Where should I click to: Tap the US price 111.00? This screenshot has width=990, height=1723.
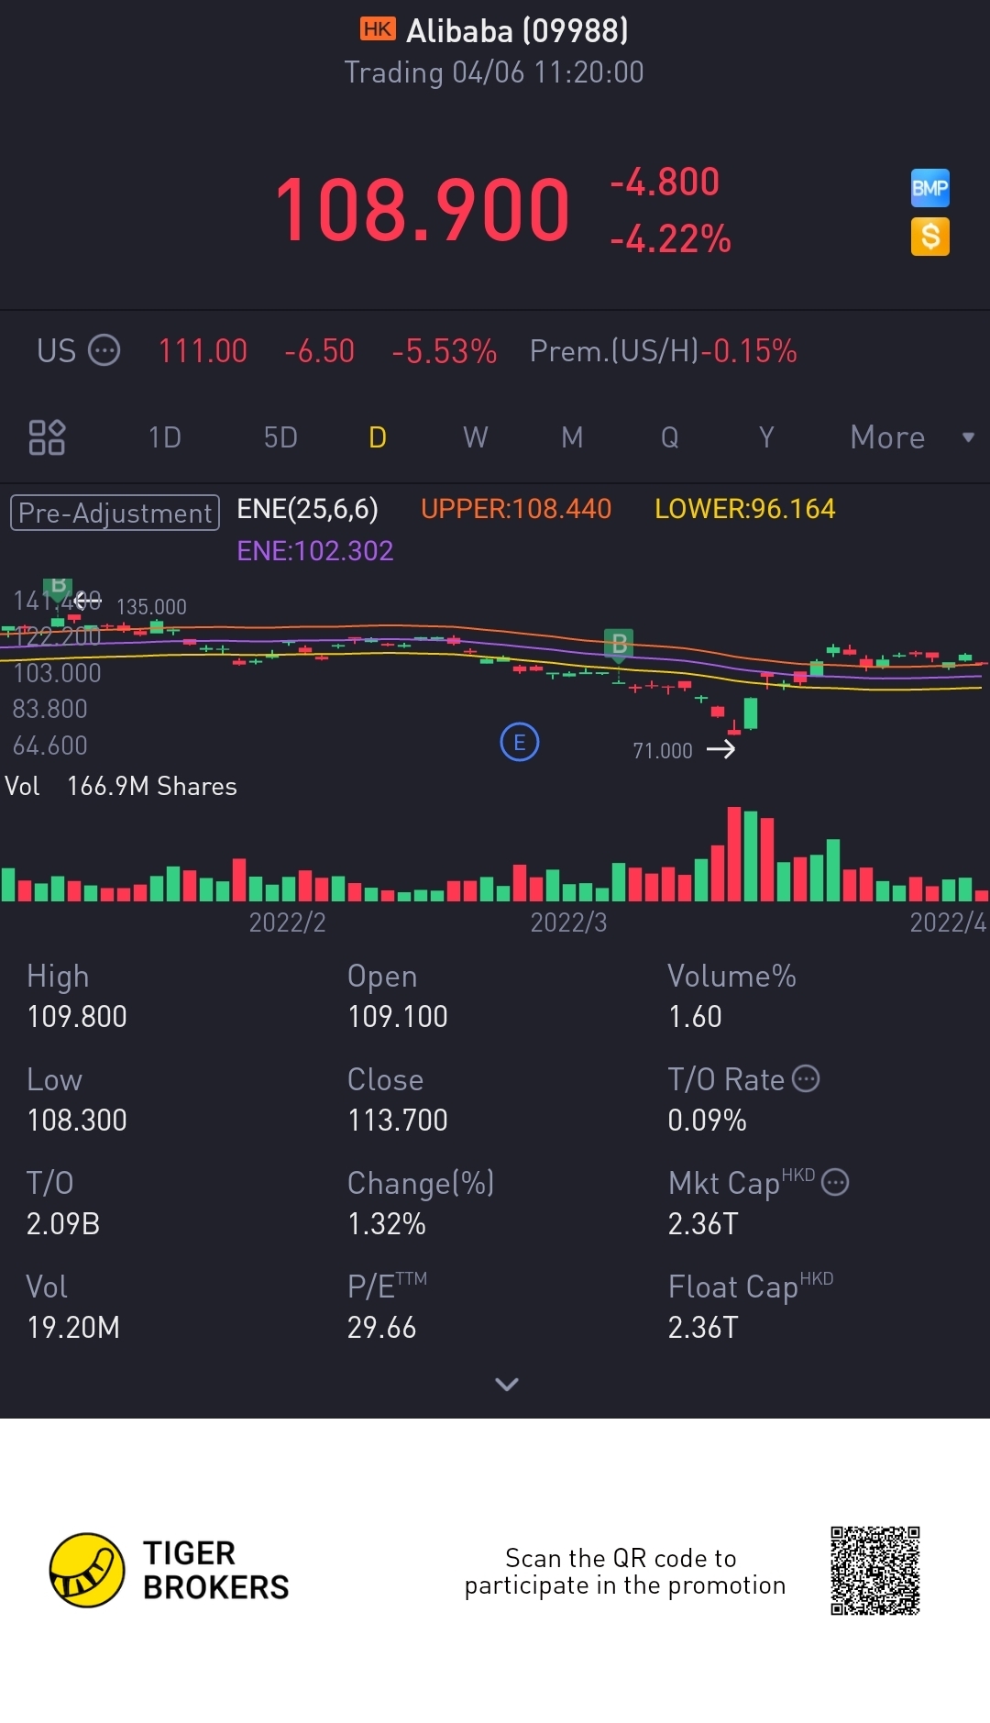coord(203,351)
